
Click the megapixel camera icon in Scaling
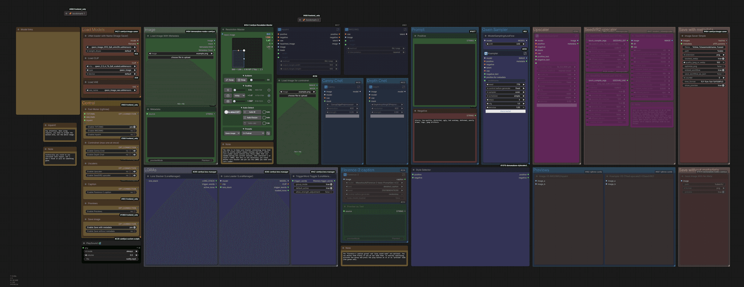point(228,101)
